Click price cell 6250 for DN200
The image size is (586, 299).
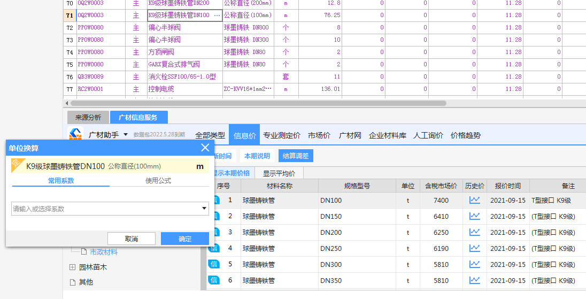(441, 233)
